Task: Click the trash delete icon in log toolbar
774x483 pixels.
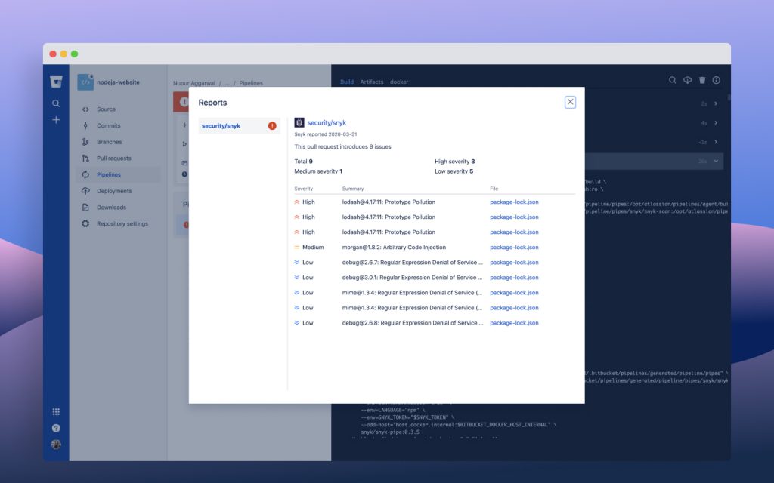Action: [x=702, y=80]
